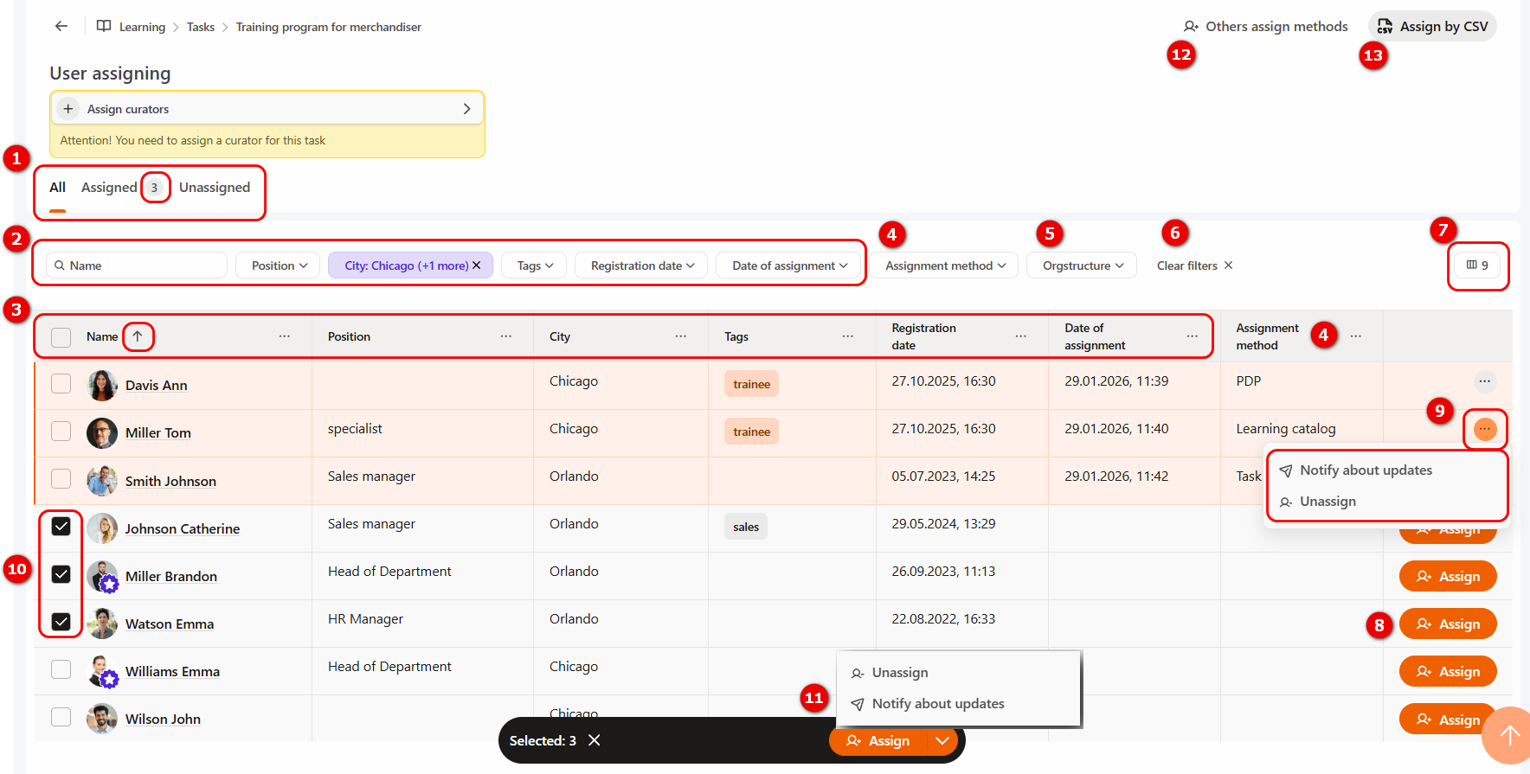Viewport: 1530px width, 774px height.
Task: Click the Name search field
Action: click(x=138, y=265)
